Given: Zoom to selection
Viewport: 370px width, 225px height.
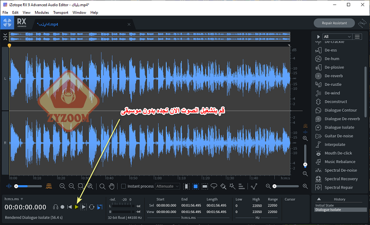Looking at the screenshot, I should (81, 186).
